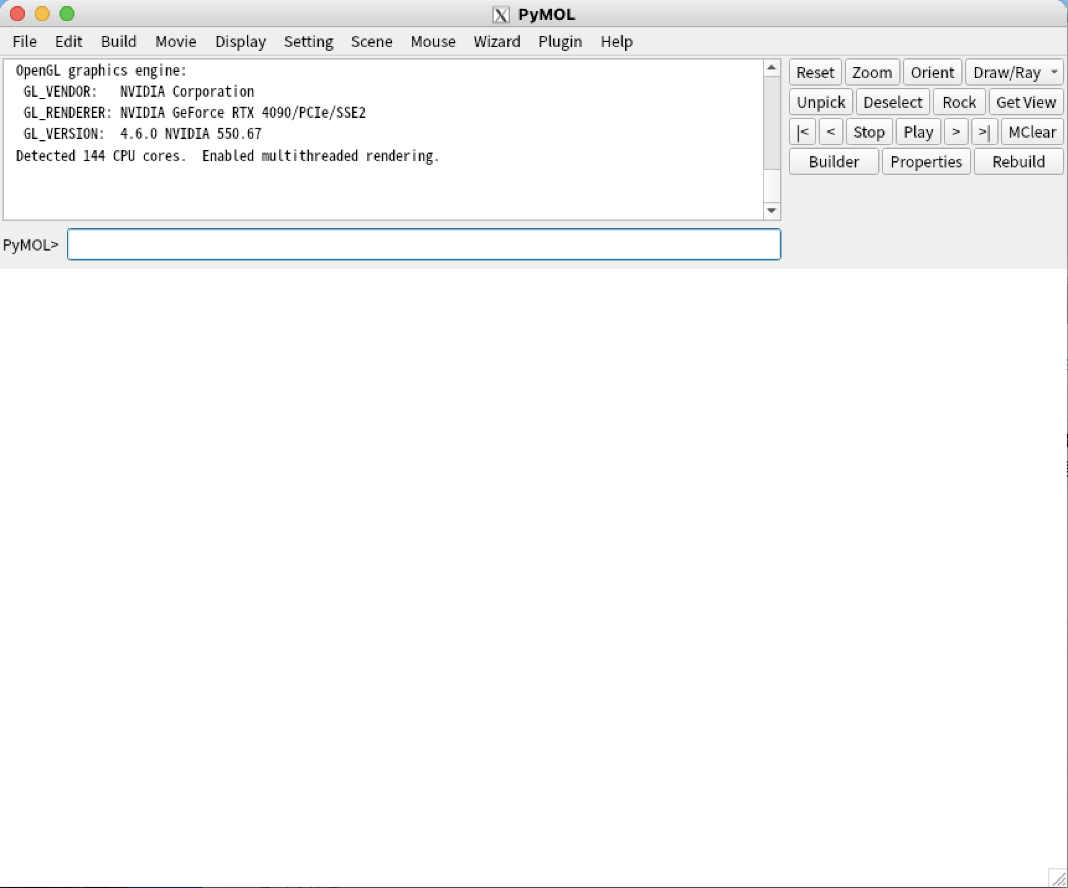The width and height of the screenshot is (1068, 888).
Task: Step forward one frame with > button
Action: click(x=956, y=132)
